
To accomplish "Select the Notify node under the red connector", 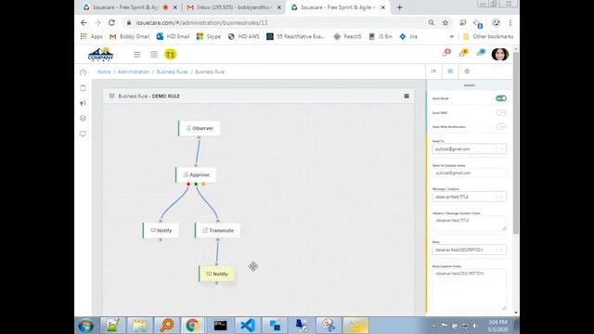I will coord(161,231).
